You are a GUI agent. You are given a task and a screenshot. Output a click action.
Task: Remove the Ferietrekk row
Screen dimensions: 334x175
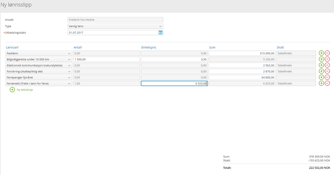point(327,83)
